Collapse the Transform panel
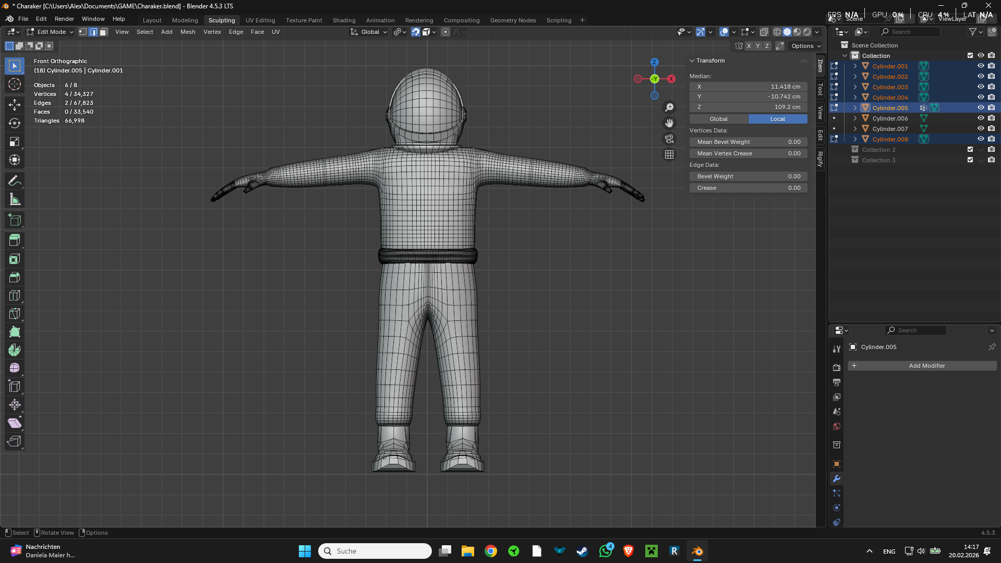 point(692,61)
